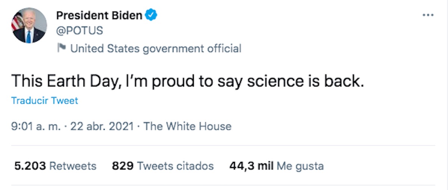Click 'United States government official' label
This screenshot has height=190, width=448.
click(156, 48)
